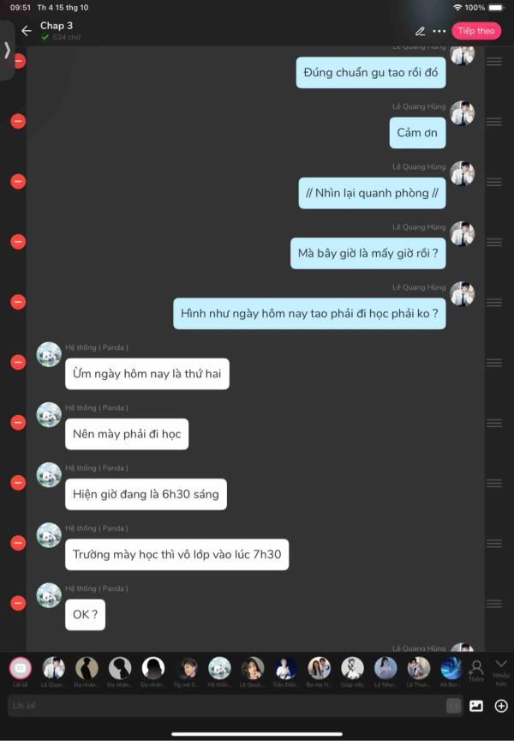This screenshot has width=514, height=741.
Task: Tap the circled plus icon by the input
Action: [x=501, y=706]
